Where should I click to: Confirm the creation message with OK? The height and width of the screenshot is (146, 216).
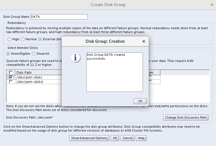pyautogui.click(x=140, y=101)
